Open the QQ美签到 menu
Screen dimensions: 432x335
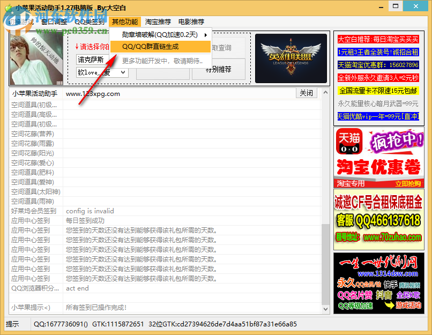pyautogui.click(x=90, y=22)
